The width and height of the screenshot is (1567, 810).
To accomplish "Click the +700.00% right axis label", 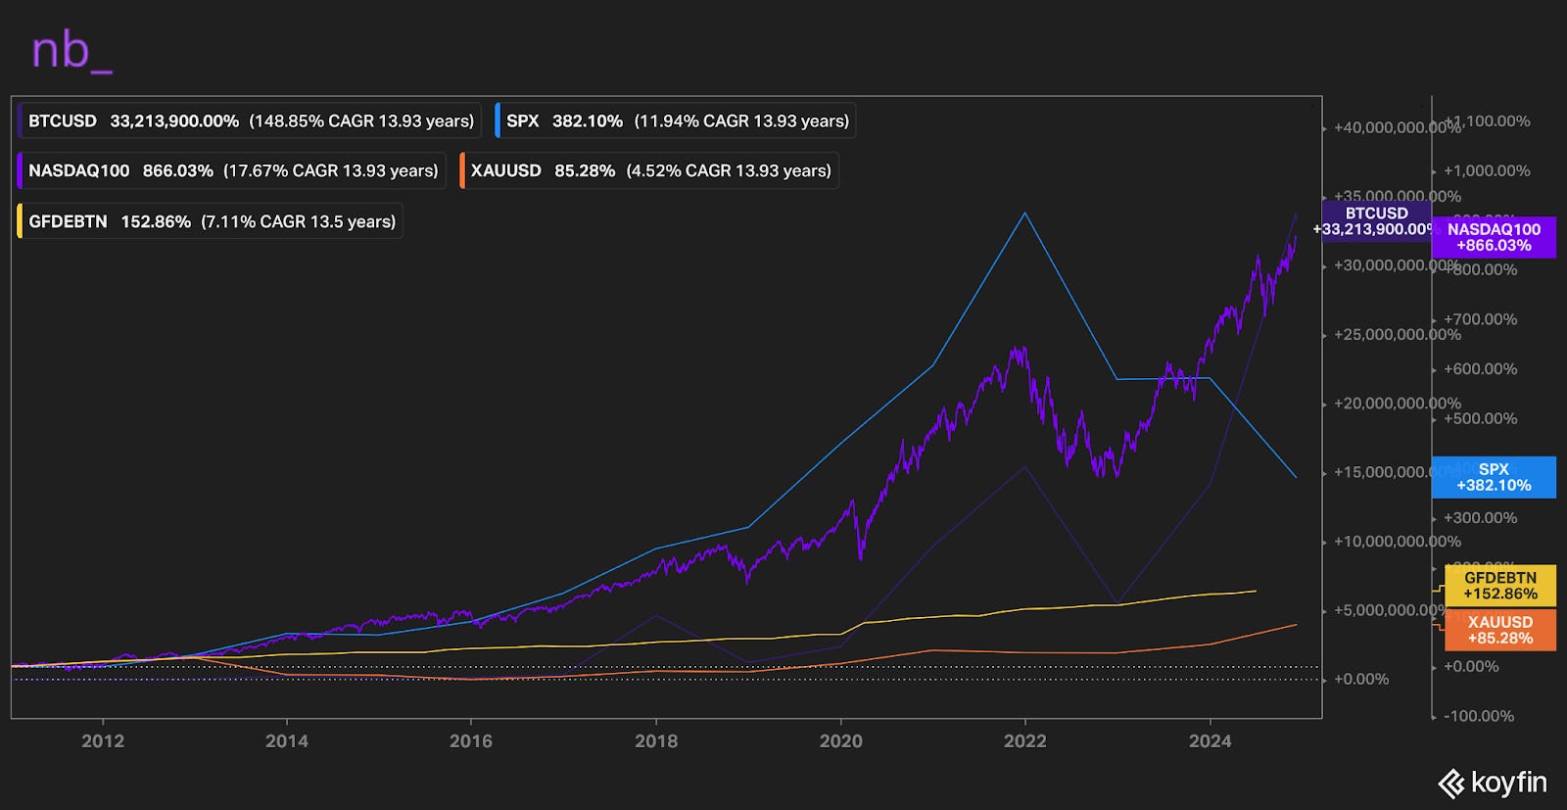I will [x=1481, y=319].
